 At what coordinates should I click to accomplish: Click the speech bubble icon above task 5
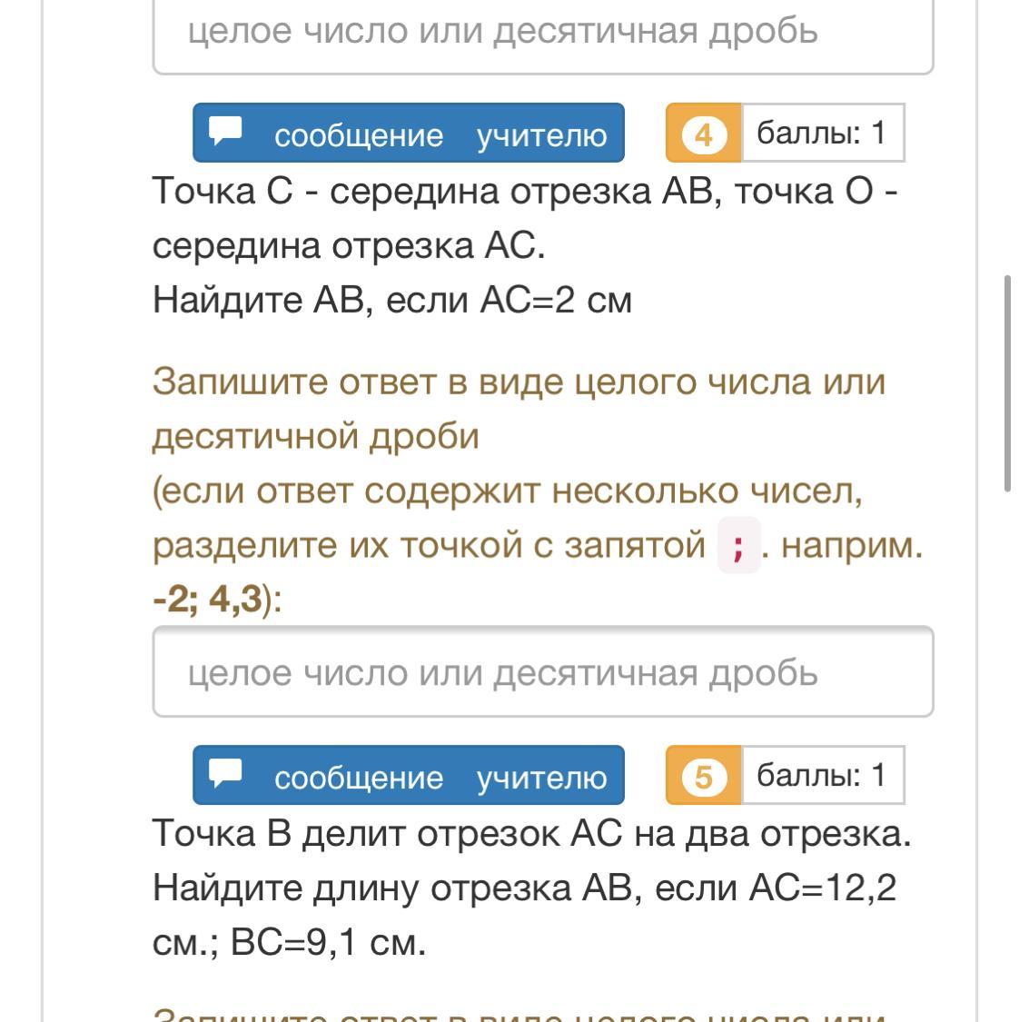pyautogui.click(x=226, y=773)
